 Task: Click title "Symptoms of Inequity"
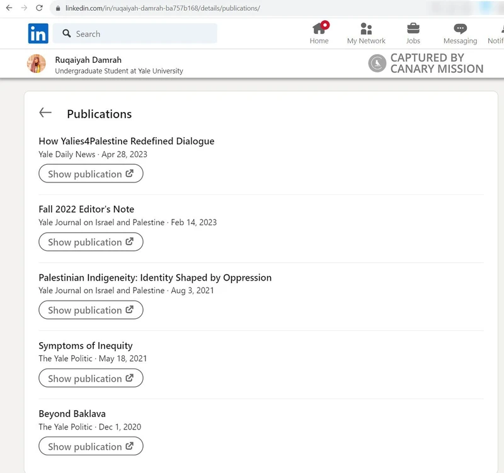click(86, 345)
